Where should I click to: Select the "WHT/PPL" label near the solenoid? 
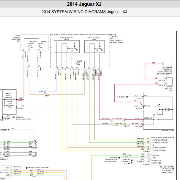pyautogui.click(x=135, y=123)
